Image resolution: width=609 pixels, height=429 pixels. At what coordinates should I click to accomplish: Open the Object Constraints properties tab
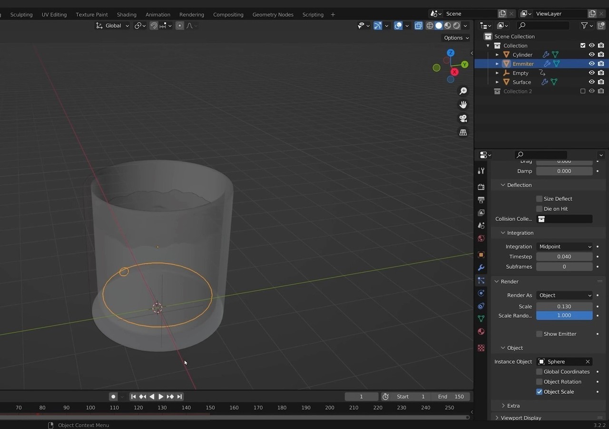[x=481, y=306]
